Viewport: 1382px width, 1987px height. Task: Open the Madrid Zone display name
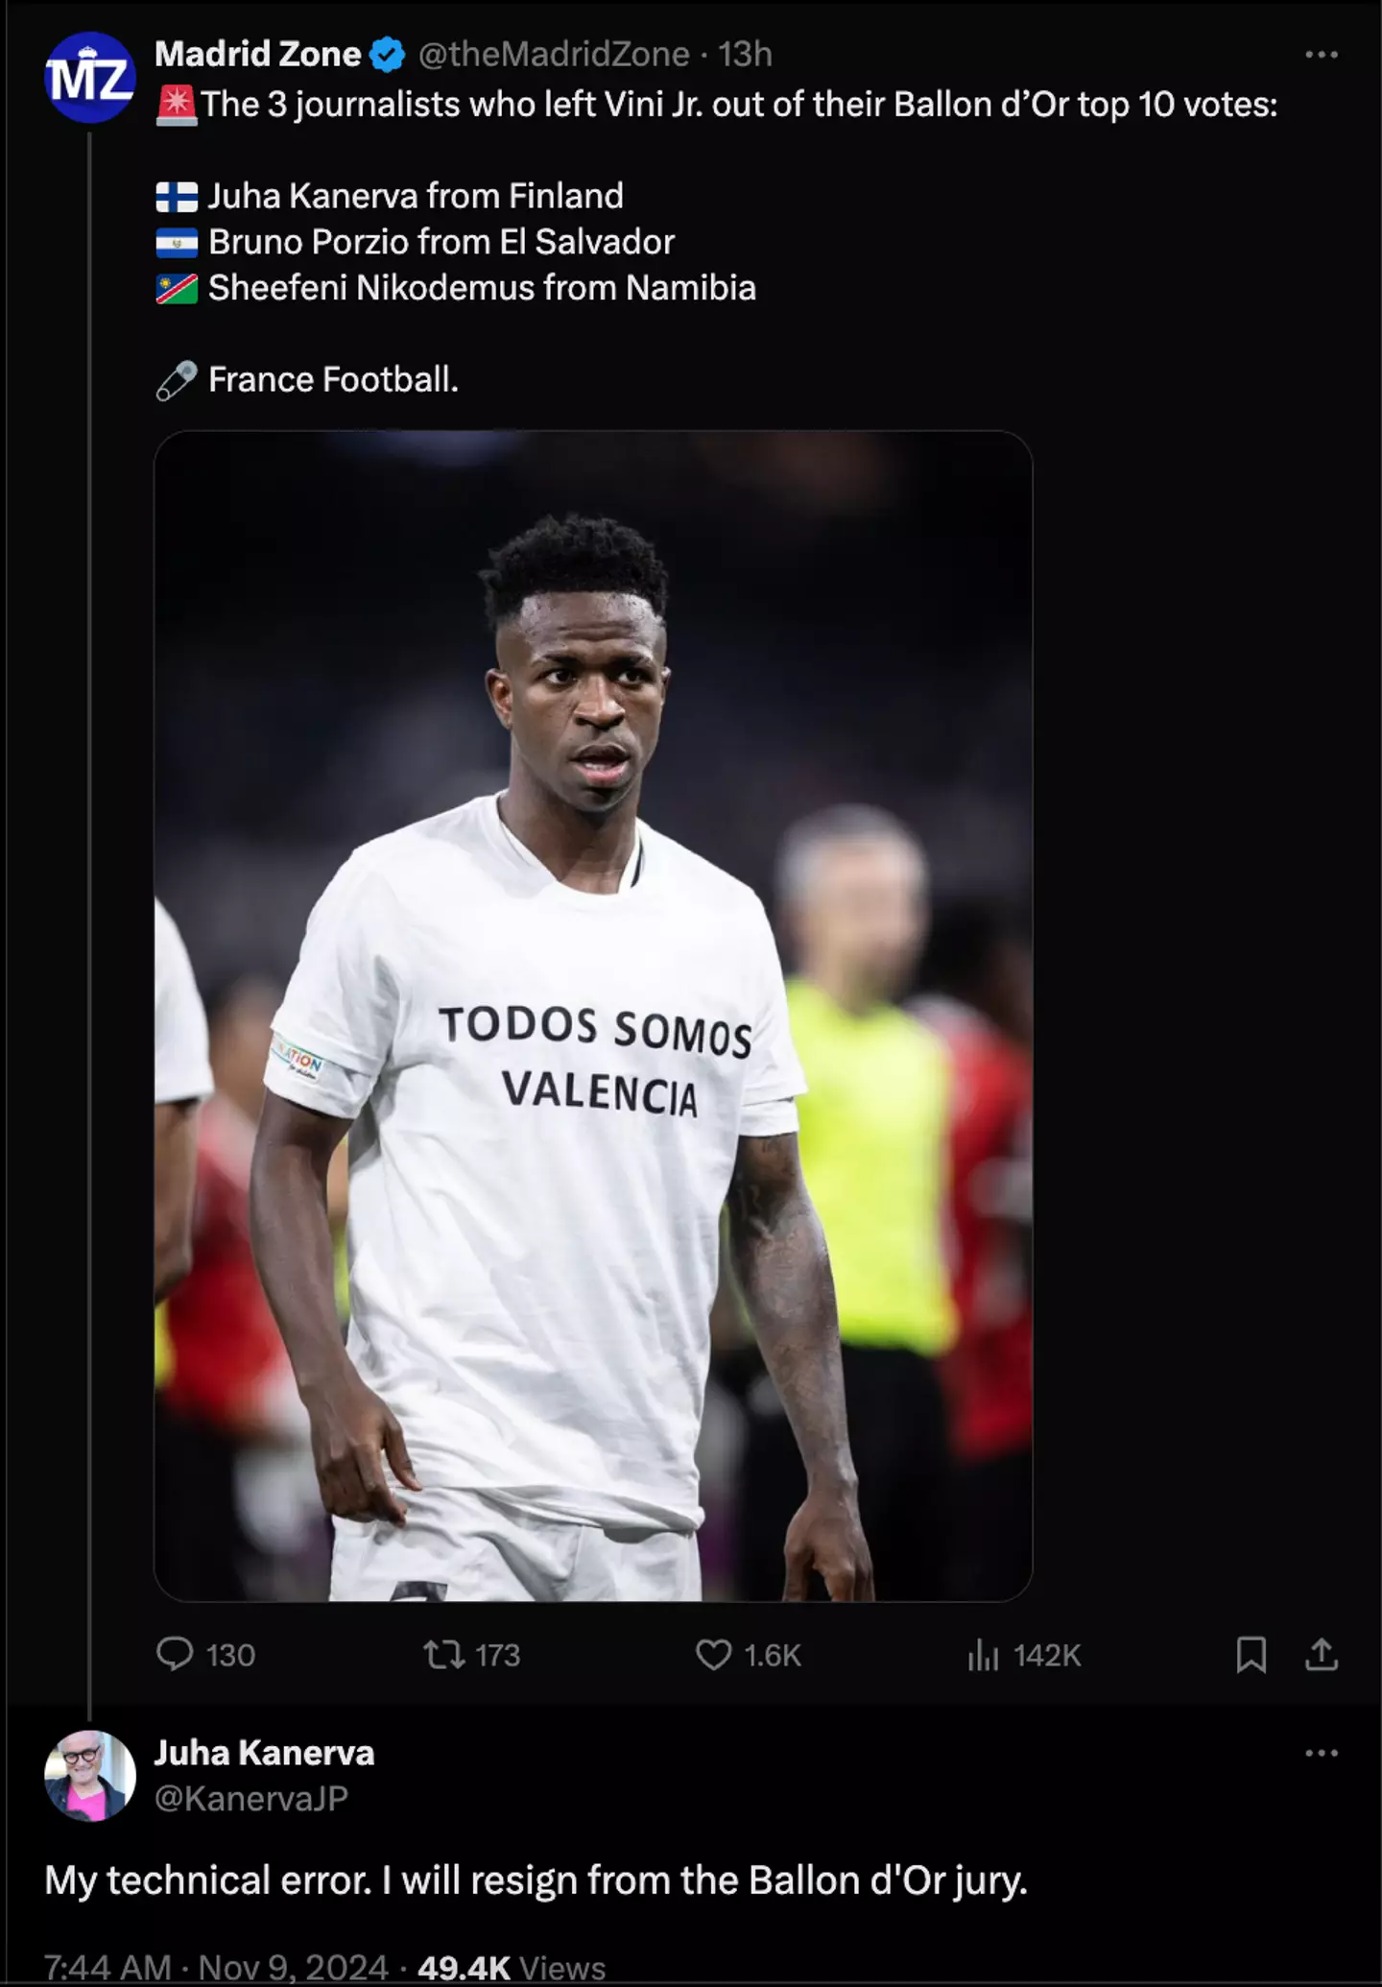(x=257, y=55)
